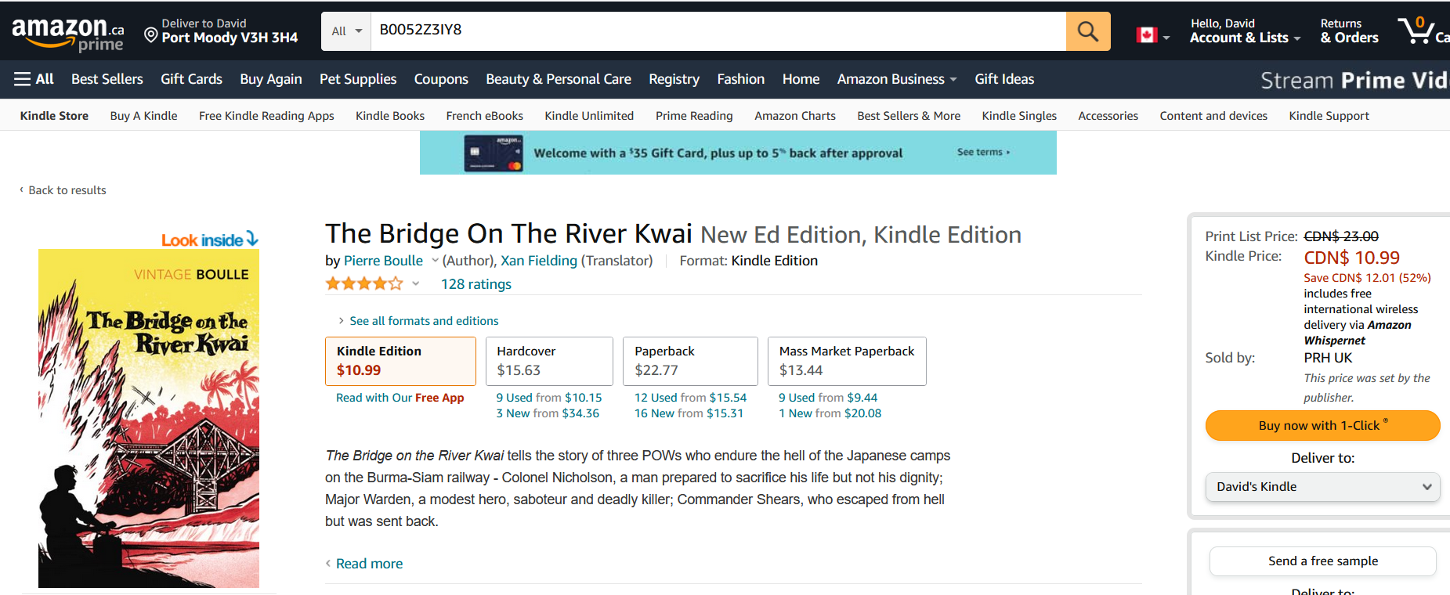Open the search category All dropdown

[346, 31]
